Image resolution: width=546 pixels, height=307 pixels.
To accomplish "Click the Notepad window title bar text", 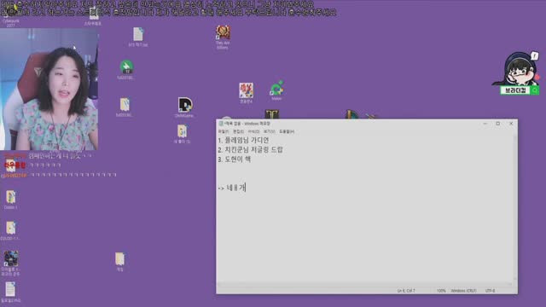I will 247,124.
